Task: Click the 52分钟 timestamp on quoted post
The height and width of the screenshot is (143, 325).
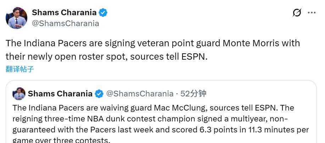Action: 193,94
